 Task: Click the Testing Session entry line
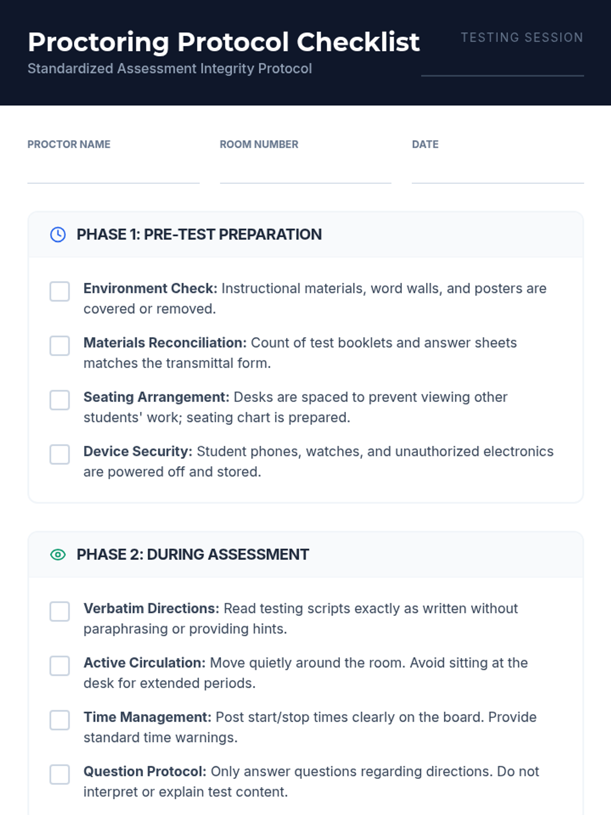pos(502,65)
